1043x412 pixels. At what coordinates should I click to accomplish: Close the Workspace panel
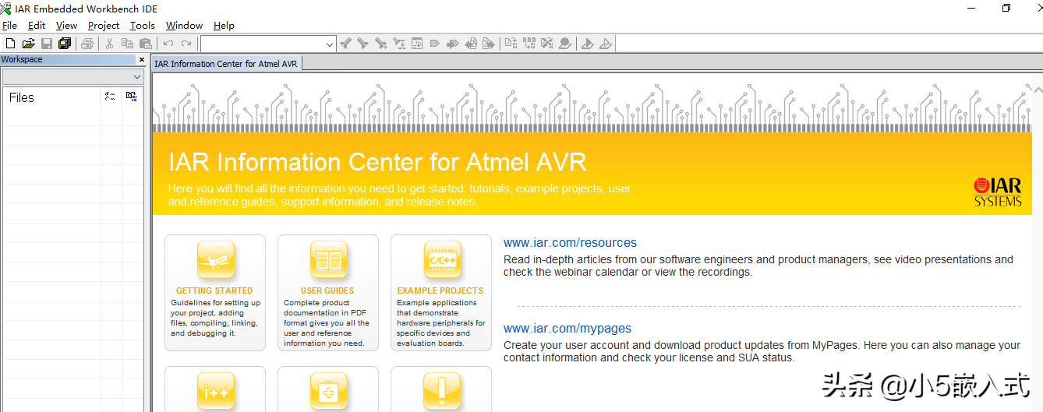coord(141,60)
